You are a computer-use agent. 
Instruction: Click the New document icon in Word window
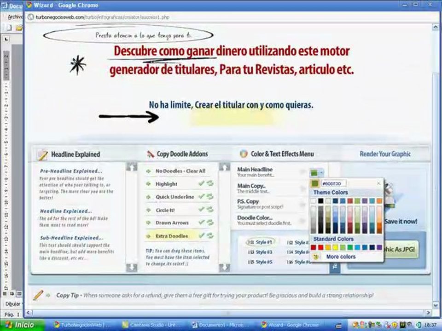click(x=9, y=28)
